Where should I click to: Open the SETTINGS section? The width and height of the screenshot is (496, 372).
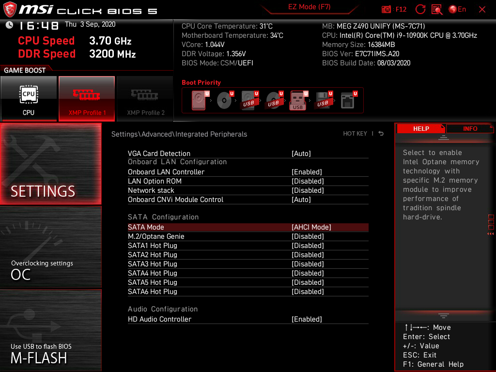50,164
